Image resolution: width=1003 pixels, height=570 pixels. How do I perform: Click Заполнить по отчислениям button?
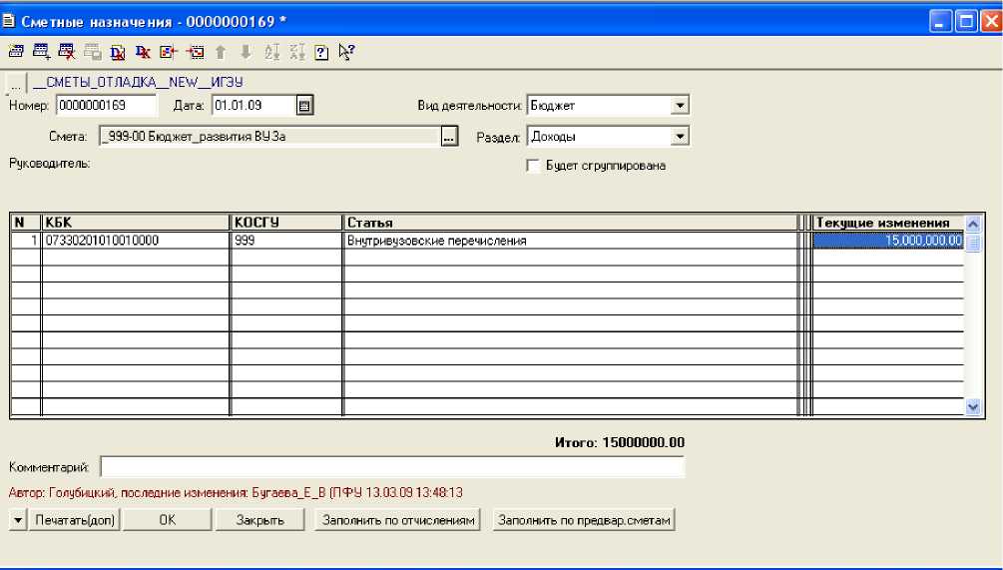pos(398,520)
